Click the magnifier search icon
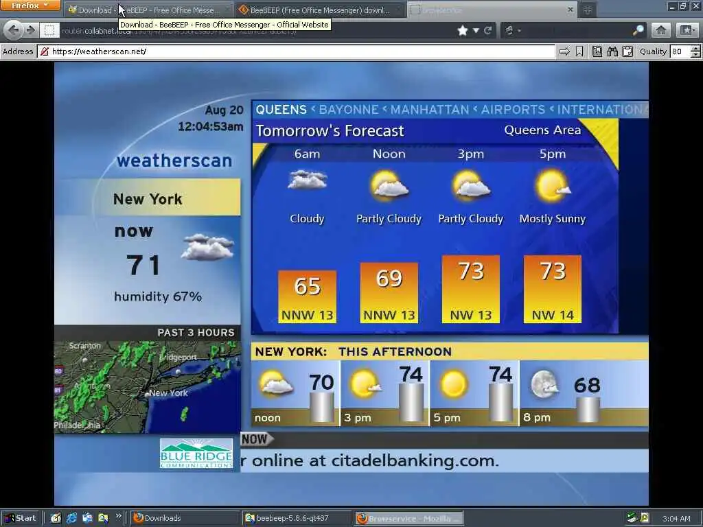The image size is (703, 527). pos(638,30)
